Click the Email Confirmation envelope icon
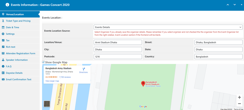The height and width of the screenshot is (110, 244). 3,79
